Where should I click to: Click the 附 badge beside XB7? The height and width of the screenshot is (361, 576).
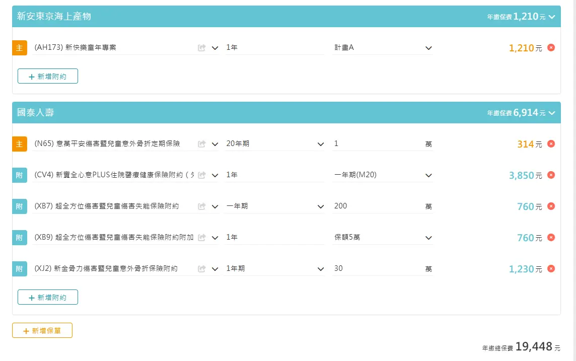20,206
